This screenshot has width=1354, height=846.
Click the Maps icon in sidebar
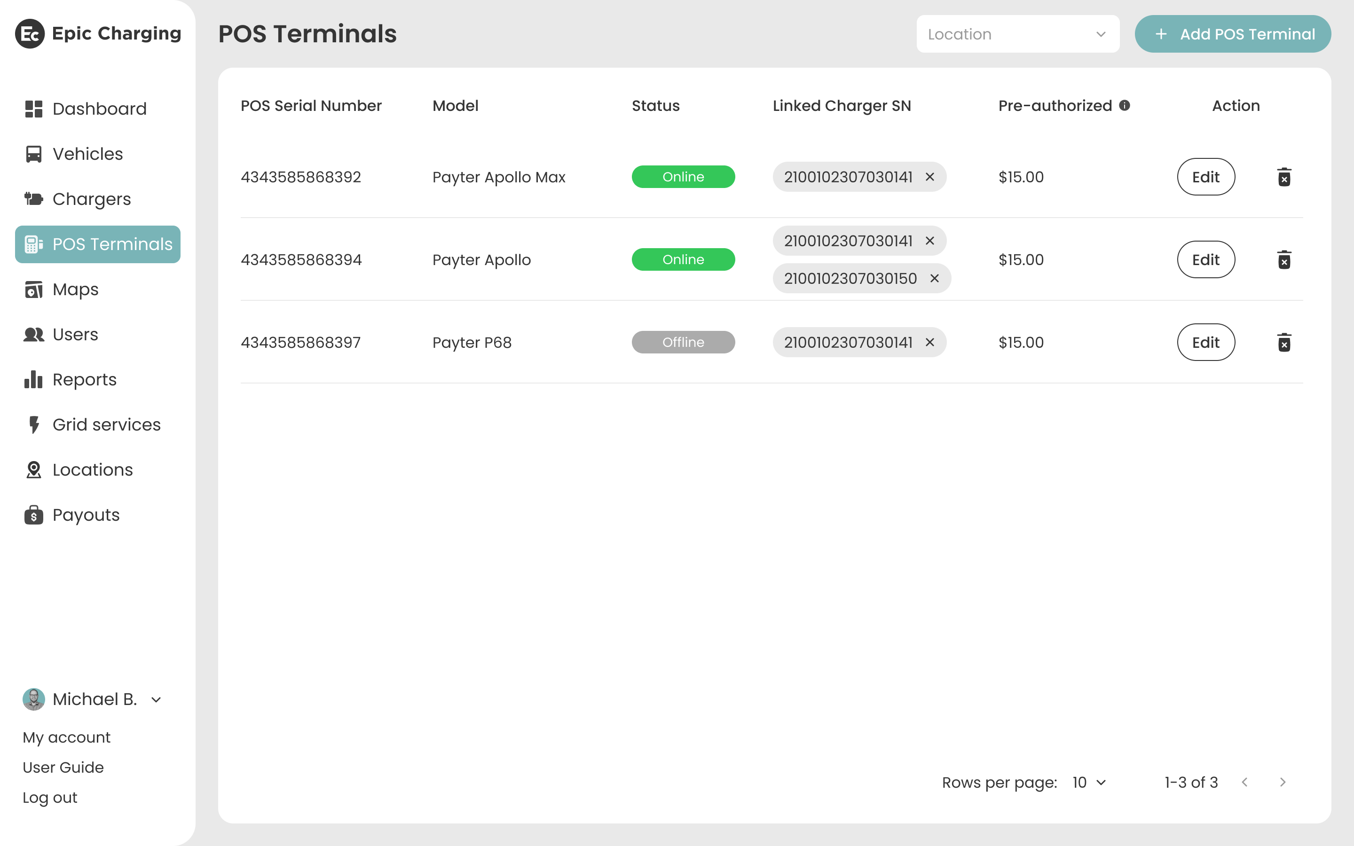pyautogui.click(x=33, y=289)
